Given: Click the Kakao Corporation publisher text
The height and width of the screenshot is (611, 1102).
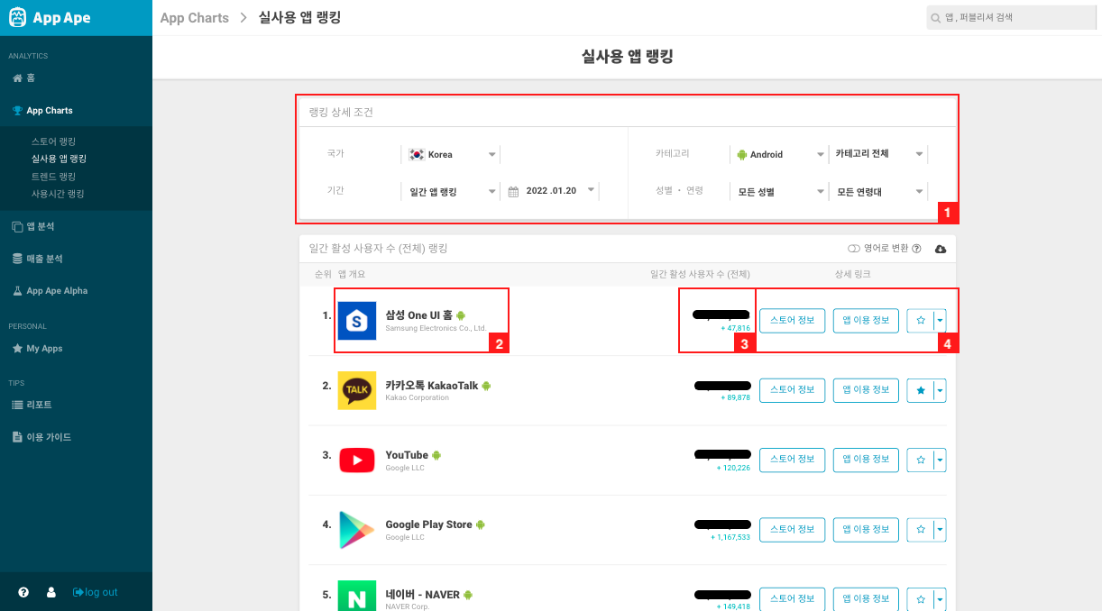Looking at the screenshot, I should [417, 397].
